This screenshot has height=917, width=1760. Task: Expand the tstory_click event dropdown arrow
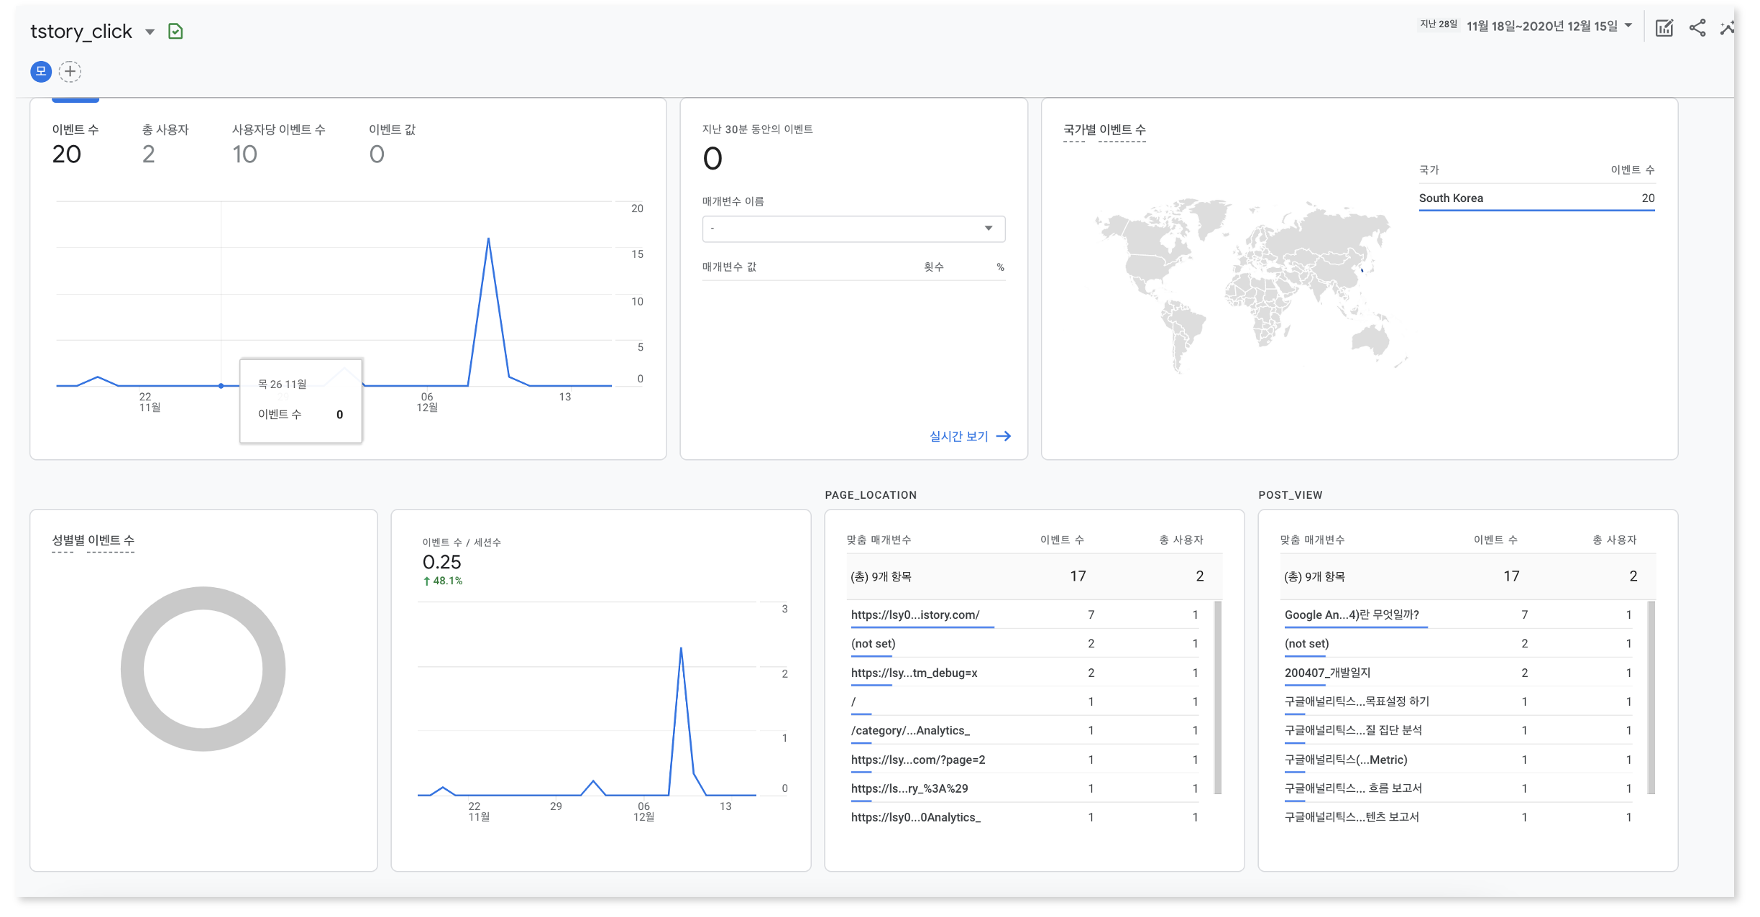pyautogui.click(x=150, y=32)
